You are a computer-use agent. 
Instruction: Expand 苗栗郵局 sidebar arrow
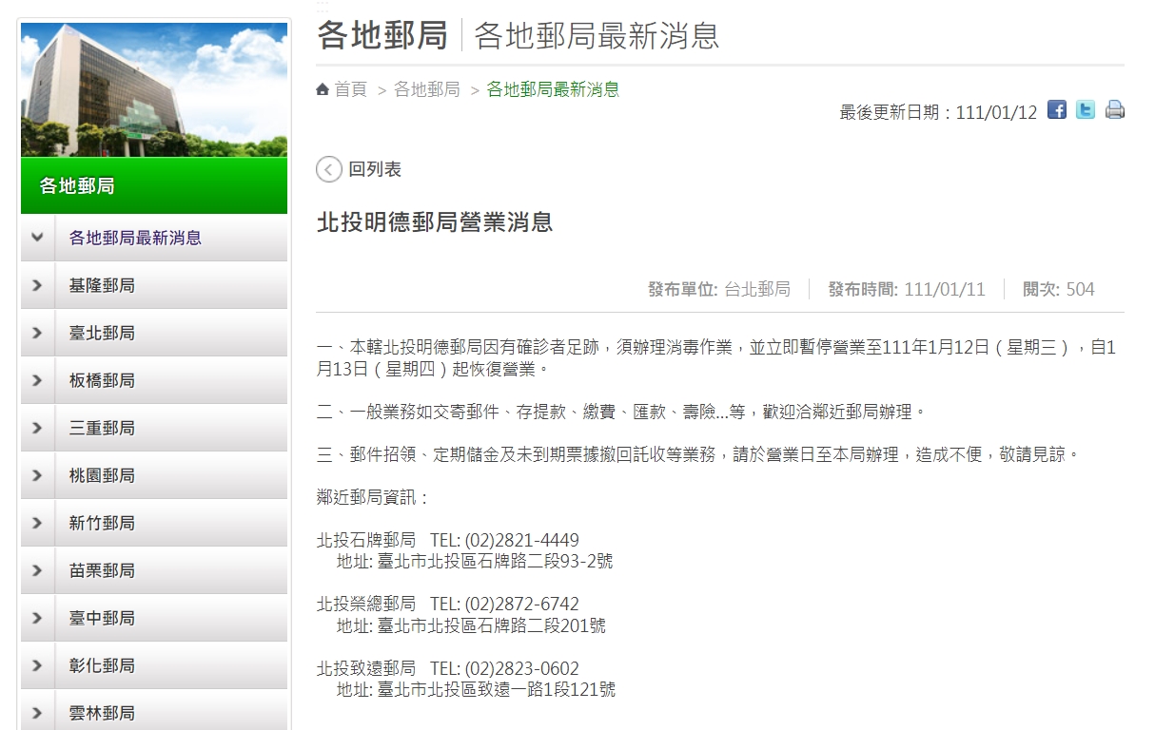(x=37, y=570)
